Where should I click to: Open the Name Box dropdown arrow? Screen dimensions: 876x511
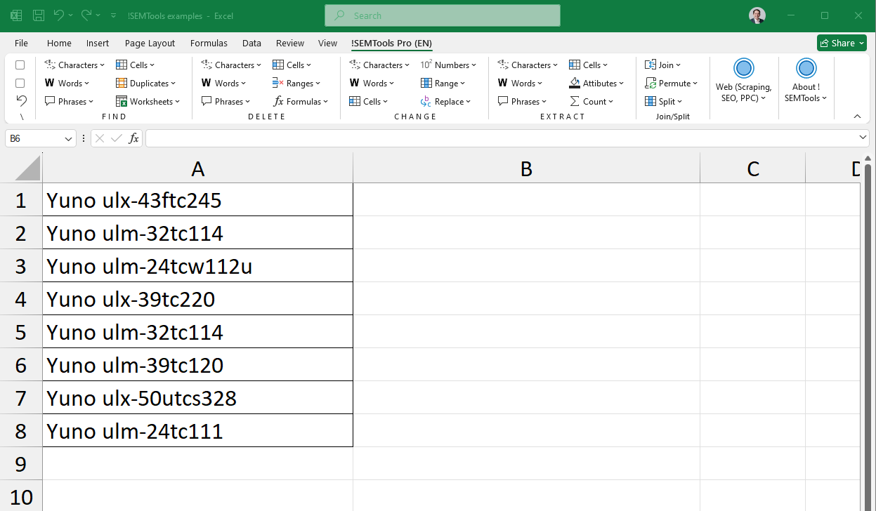pyautogui.click(x=69, y=138)
